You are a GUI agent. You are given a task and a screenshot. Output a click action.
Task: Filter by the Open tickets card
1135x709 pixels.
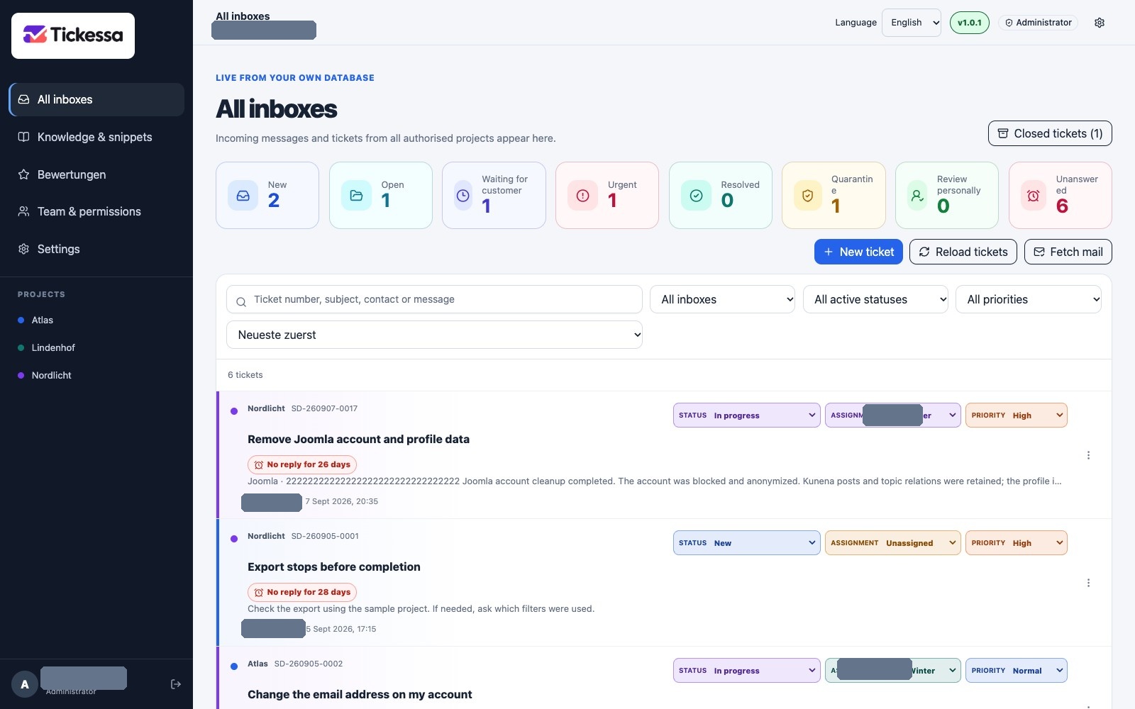(381, 196)
